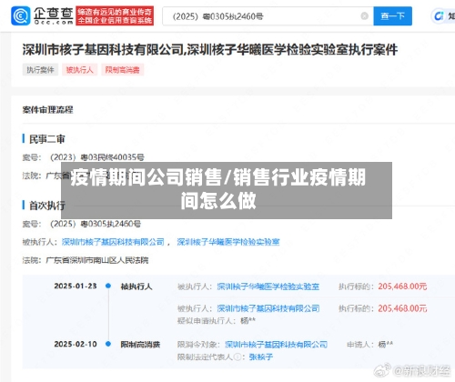Click the 2025-02-10 timeline dot
This screenshot has width=455, height=382.
(x=108, y=344)
